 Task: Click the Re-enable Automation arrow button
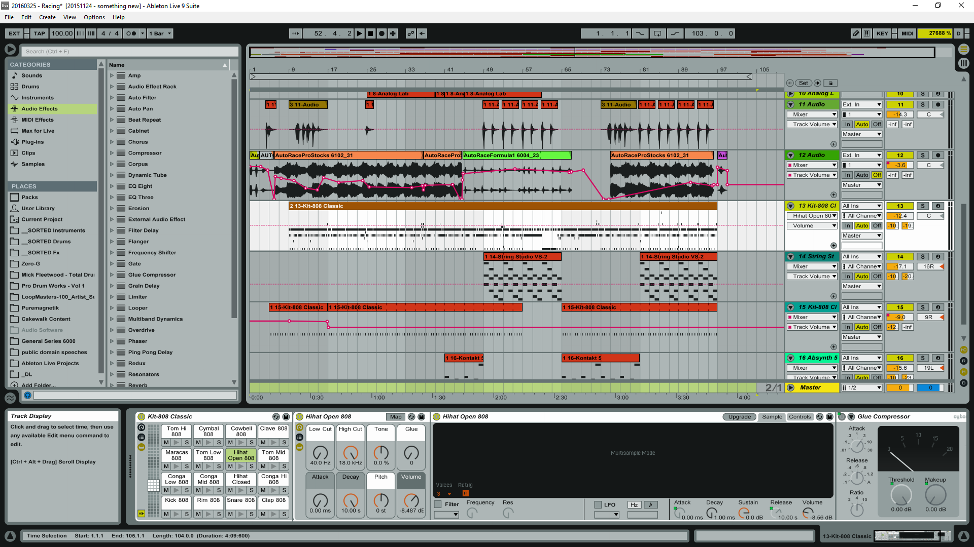click(422, 33)
